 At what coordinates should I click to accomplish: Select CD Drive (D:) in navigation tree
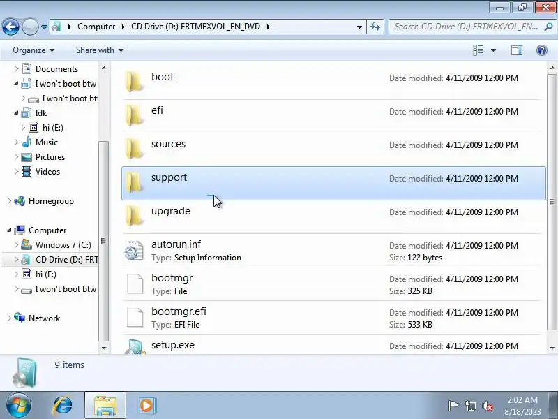pos(66,259)
